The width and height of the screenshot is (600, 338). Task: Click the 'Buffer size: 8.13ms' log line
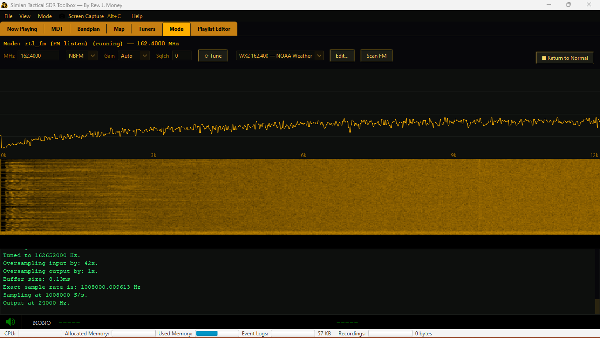coord(37,279)
